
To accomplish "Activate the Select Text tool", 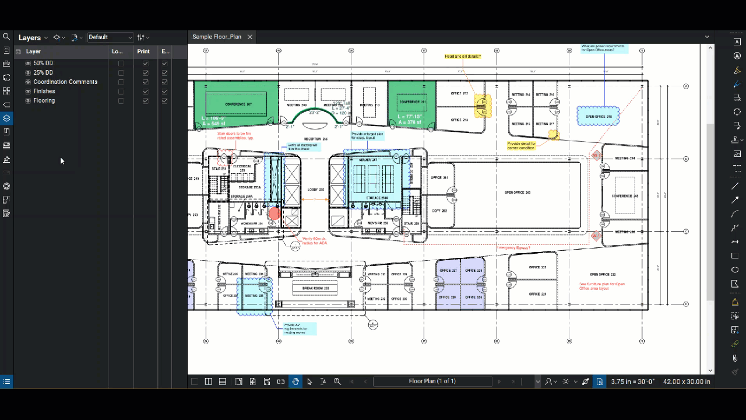I will pos(323,381).
